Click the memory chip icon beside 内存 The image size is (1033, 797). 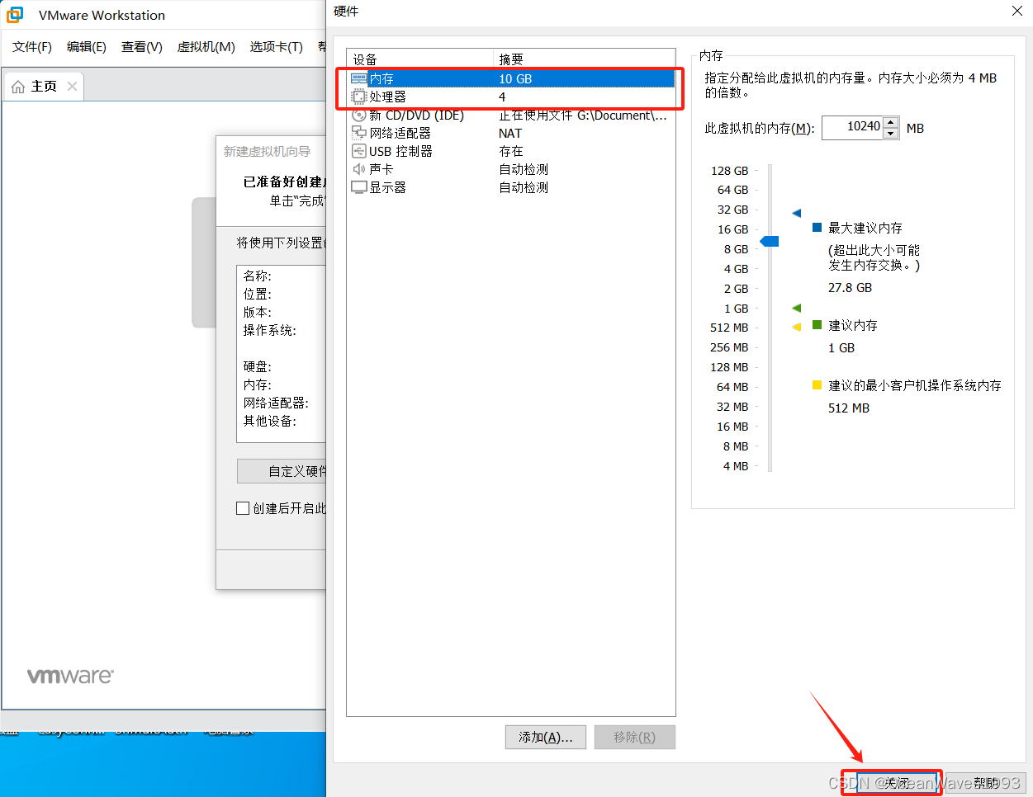click(359, 78)
